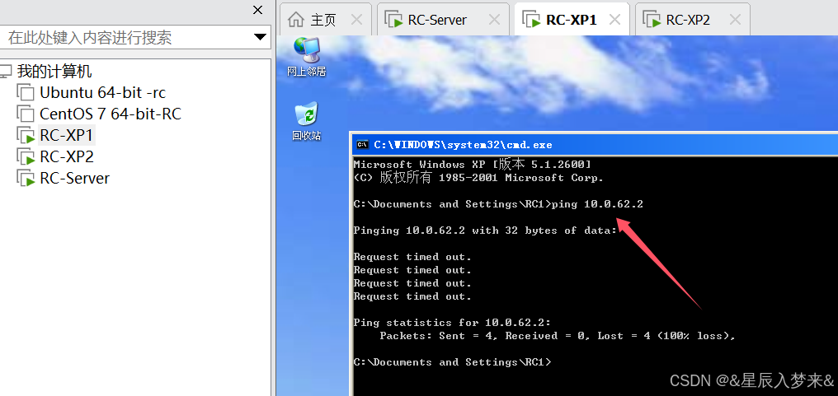Close the RC-XP2 tab
838x396 pixels.
(735, 20)
